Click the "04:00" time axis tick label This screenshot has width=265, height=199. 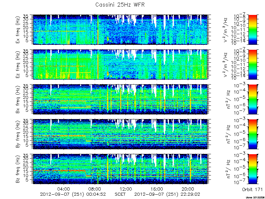pyautogui.click(x=64, y=189)
